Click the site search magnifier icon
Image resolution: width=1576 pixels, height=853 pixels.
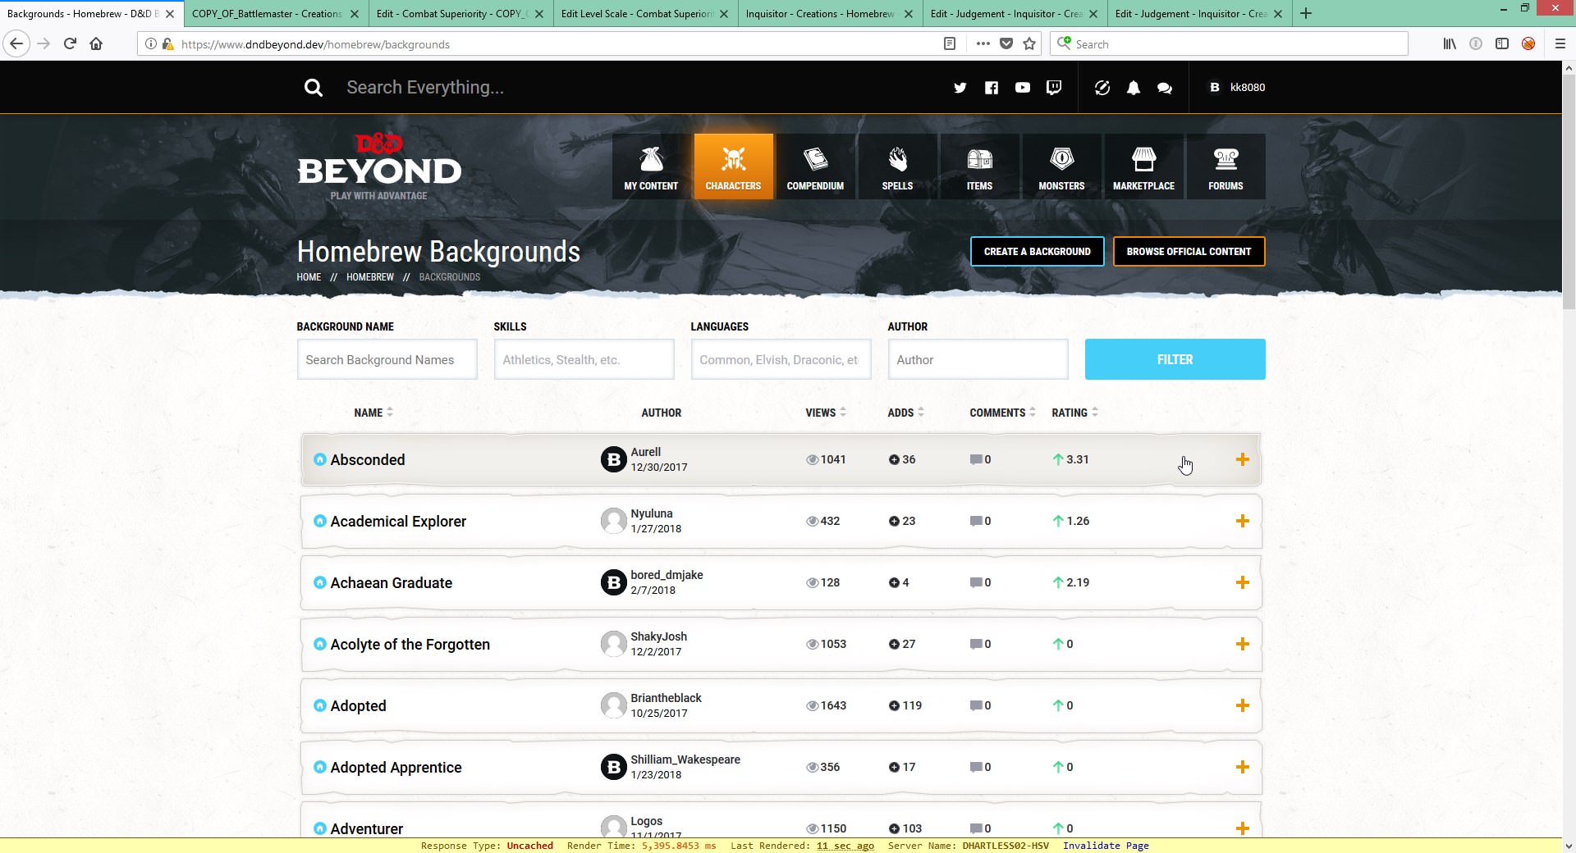(313, 88)
